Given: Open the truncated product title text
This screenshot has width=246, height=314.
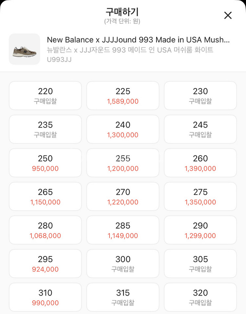Looking at the screenshot, I should pyautogui.click(x=138, y=40).
